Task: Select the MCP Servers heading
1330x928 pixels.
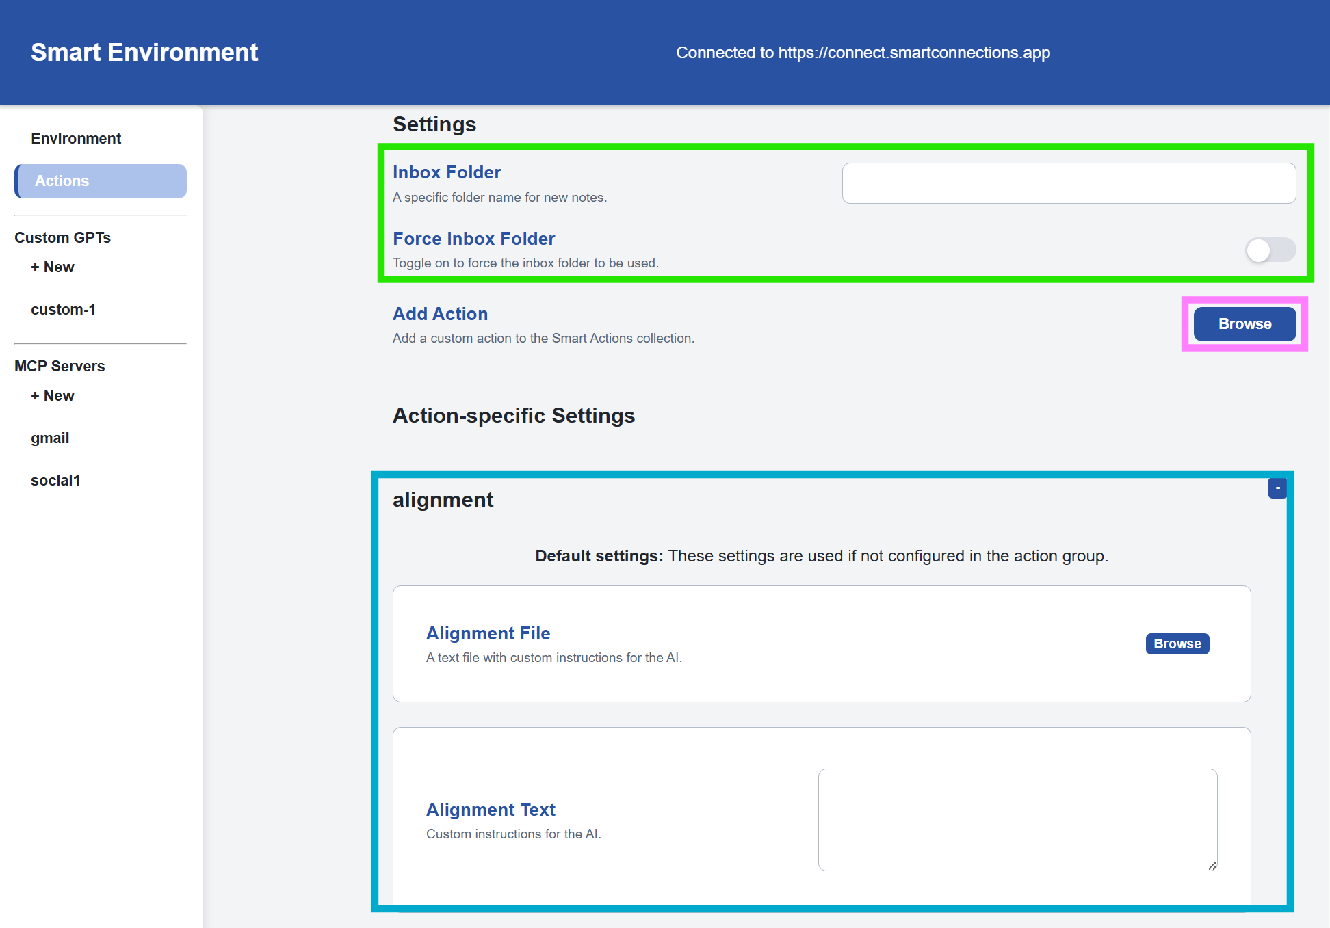Action: pyautogui.click(x=59, y=366)
